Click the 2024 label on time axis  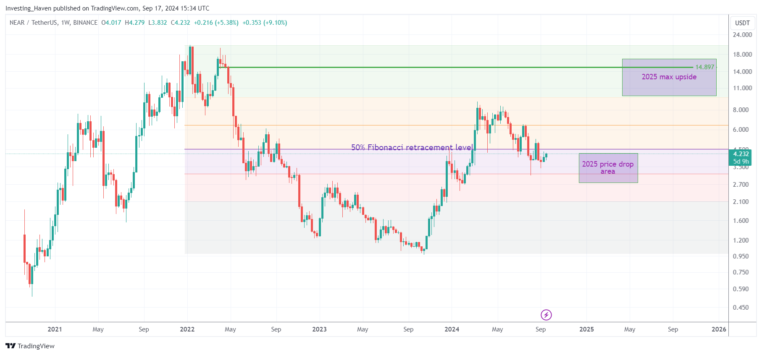tap(452, 329)
